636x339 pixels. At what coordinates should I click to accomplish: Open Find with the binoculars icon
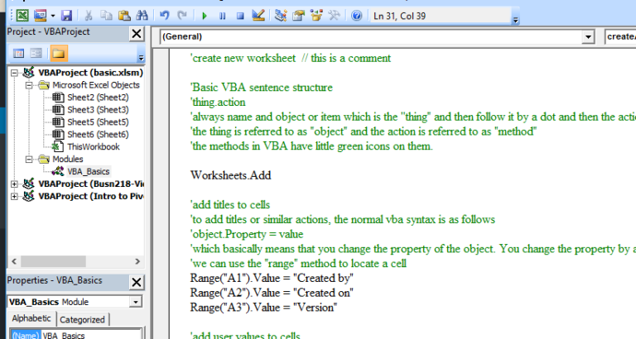pyautogui.click(x=142, y=16)
